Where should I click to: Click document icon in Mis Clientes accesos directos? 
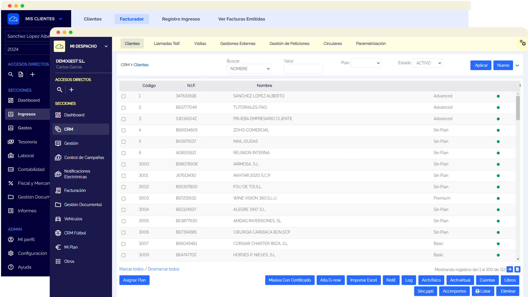(21, 74)
